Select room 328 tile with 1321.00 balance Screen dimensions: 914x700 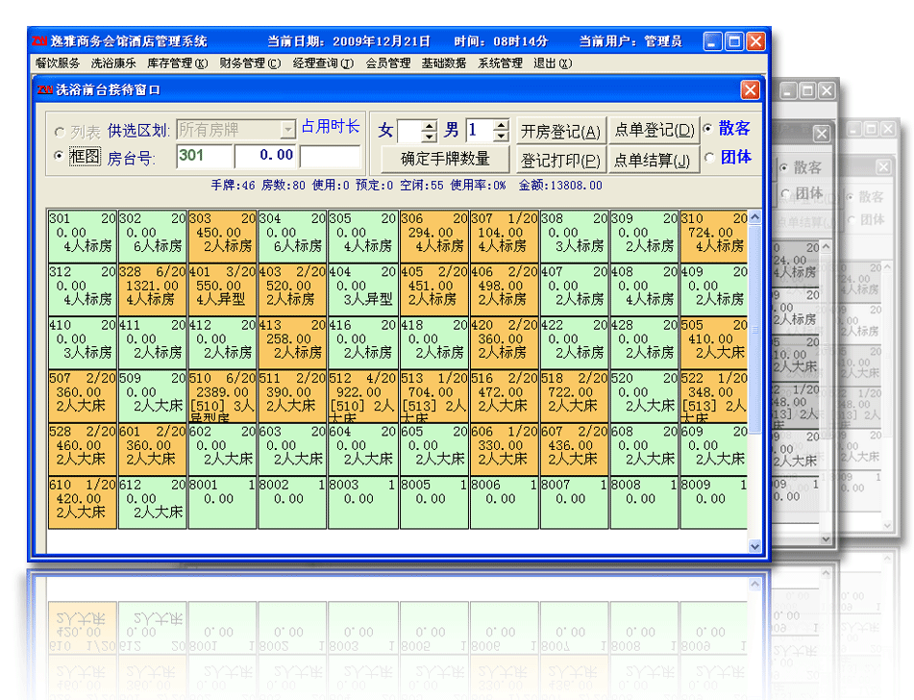click(152, 286)
